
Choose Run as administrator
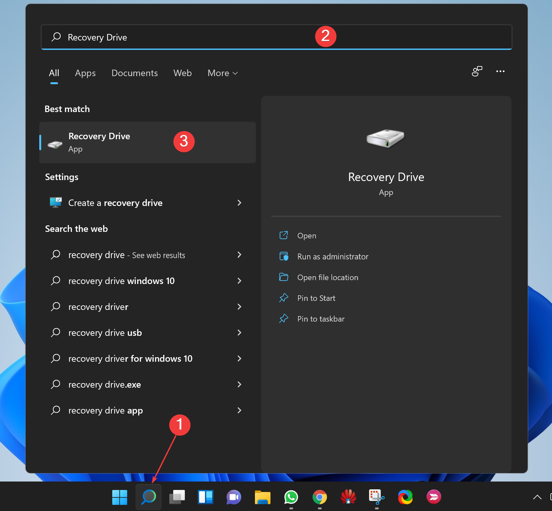333,256
